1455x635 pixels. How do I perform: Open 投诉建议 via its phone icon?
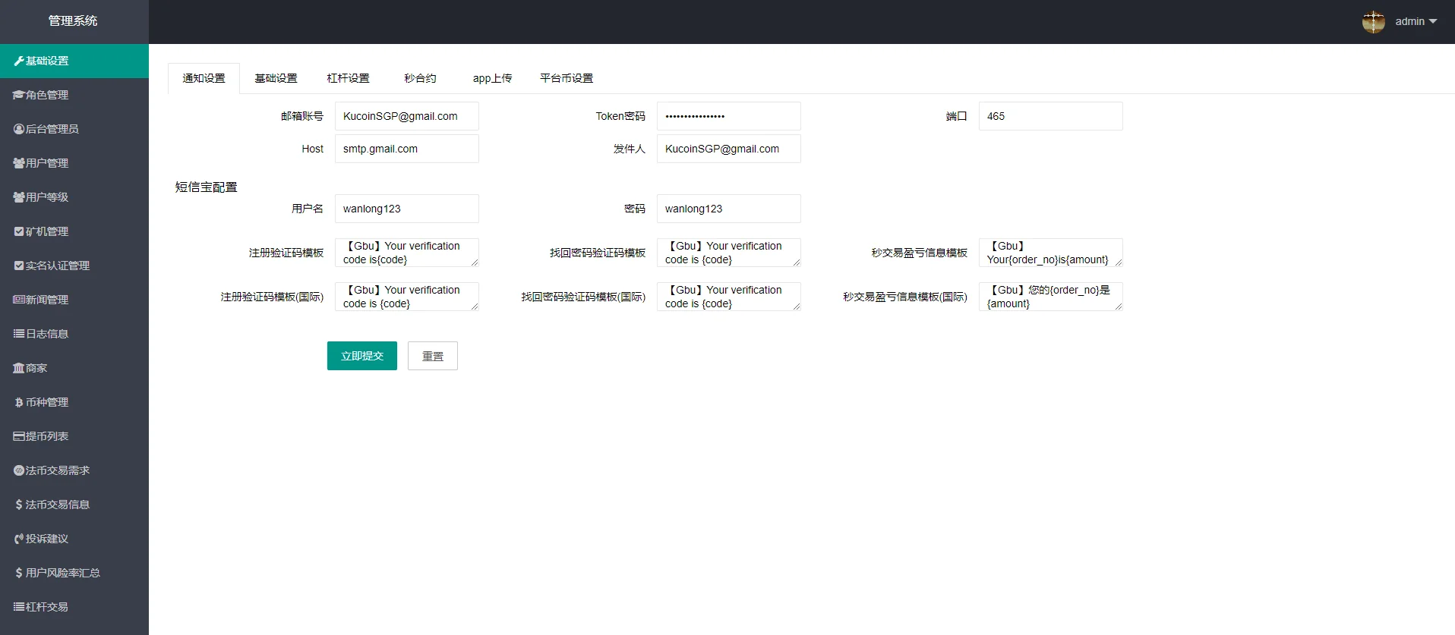coord(19,539)
